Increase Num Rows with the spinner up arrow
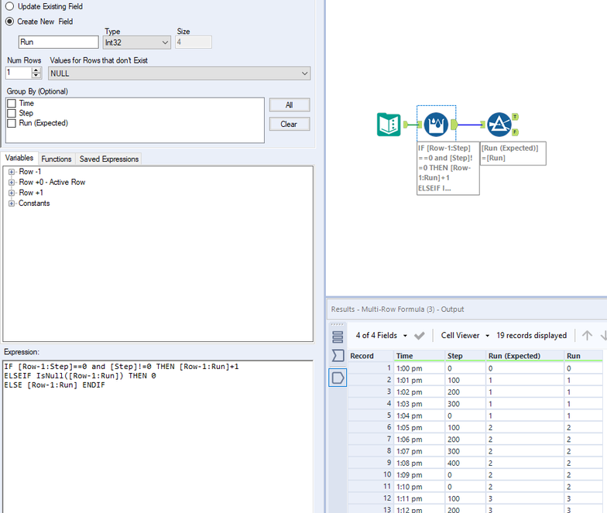This screenshot has width=607, height=513. (x=36, y=70)
